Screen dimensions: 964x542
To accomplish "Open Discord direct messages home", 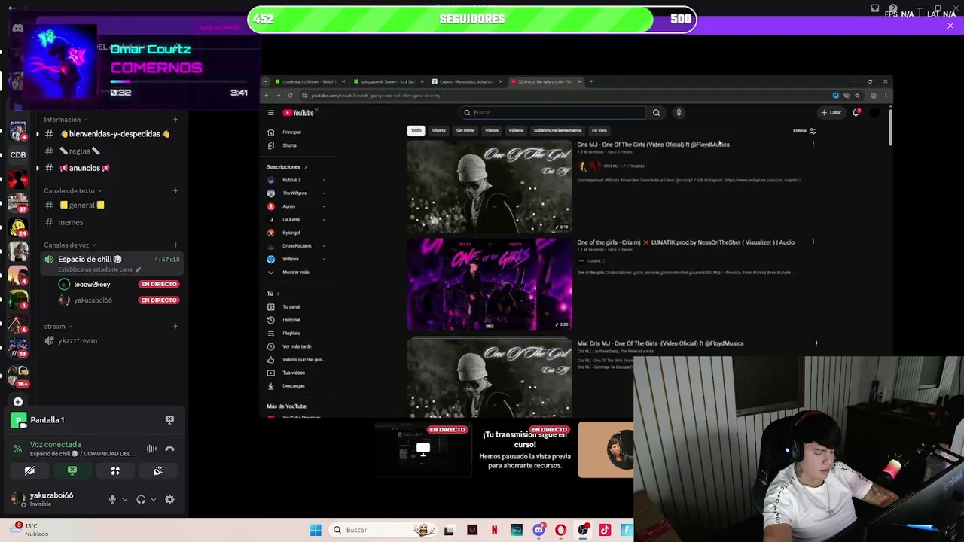I will tap(18, 29).
